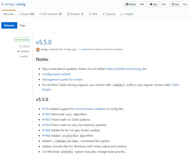Open the Configuration wizard link
Viewport: 189px width, 155px height.
tap(56, 74)
